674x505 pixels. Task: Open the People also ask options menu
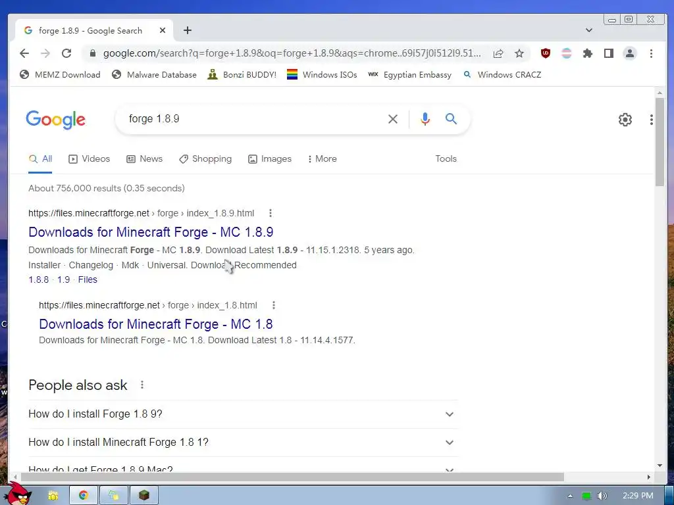[142, 385]
